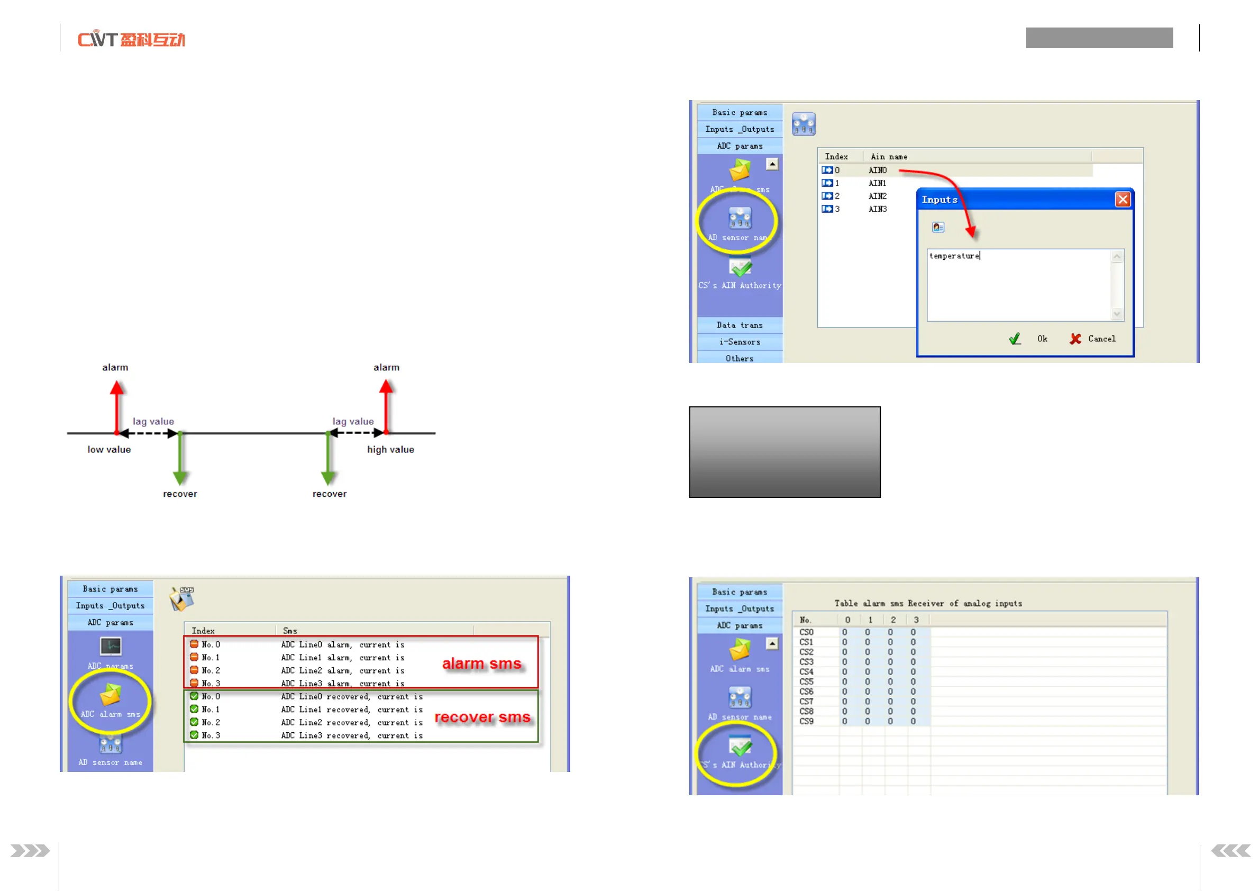Close the Inputs dialog

[x=1123, y=199]
